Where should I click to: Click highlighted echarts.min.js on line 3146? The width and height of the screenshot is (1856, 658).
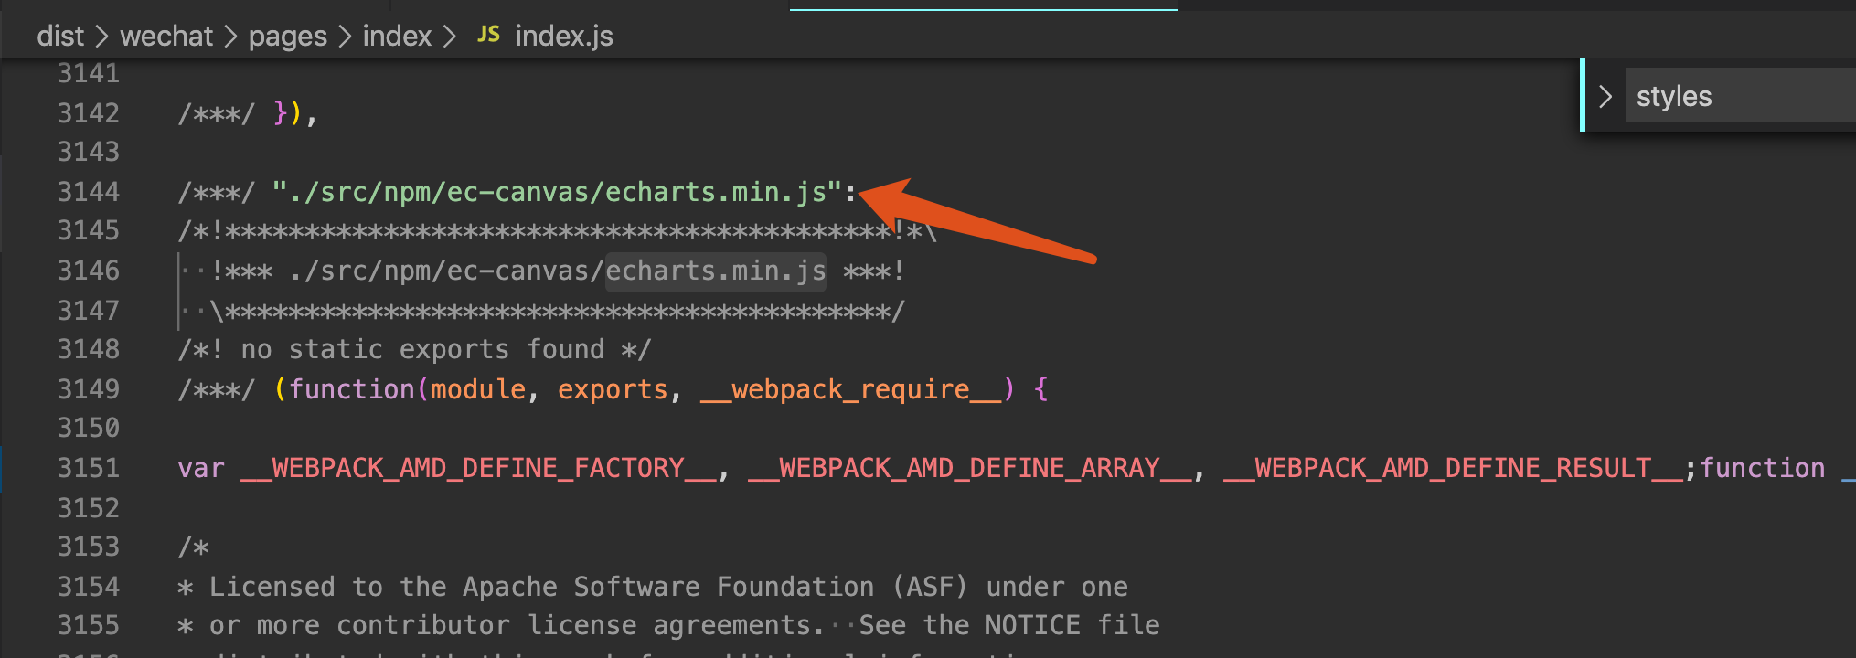pos(716,271)
